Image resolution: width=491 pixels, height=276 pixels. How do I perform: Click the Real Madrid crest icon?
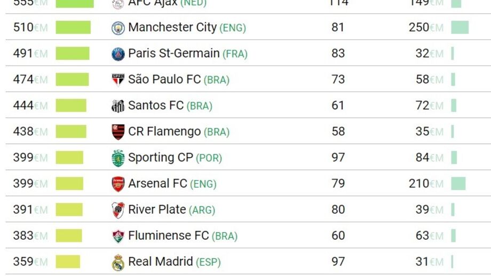[x=118, y=262]
